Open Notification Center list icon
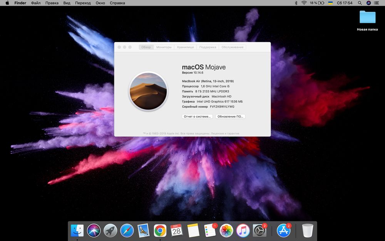This screenshot has height=241, width=385. click(376, 3)
